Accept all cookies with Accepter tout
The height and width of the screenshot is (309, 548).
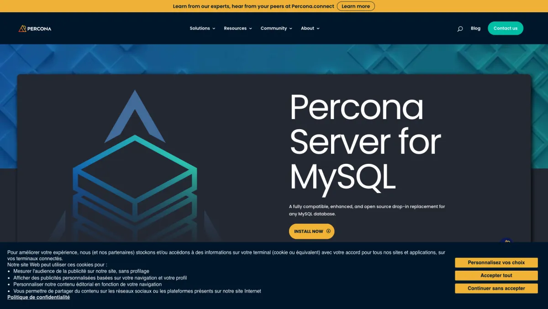[x=496, y=275]
